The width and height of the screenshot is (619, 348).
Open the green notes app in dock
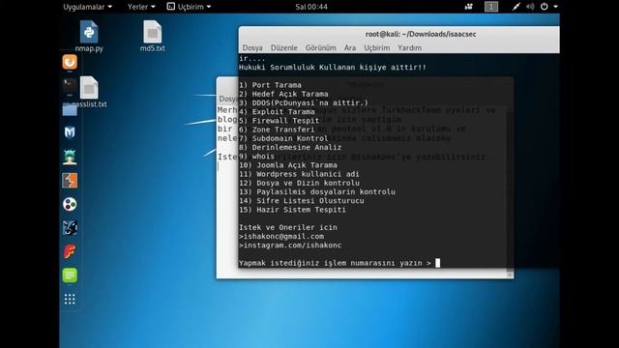pyautogui.click(x=70, y=275)
